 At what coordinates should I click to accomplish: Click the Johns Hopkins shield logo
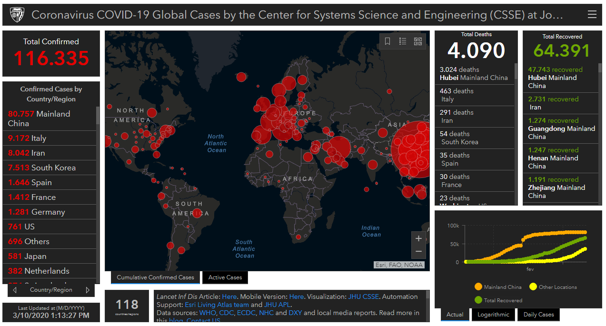pyautogui.click(x=17, y=15)
